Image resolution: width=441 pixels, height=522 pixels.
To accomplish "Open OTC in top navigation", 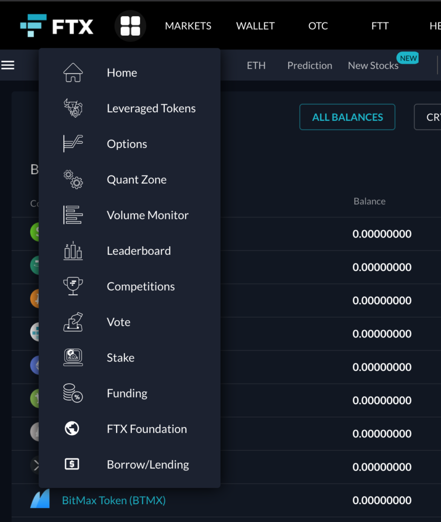I will click(318, 26).
